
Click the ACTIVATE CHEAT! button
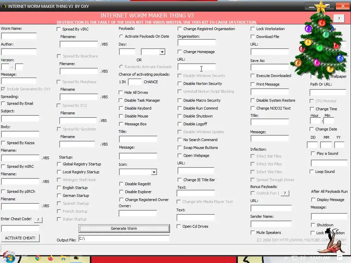point(20,238)
